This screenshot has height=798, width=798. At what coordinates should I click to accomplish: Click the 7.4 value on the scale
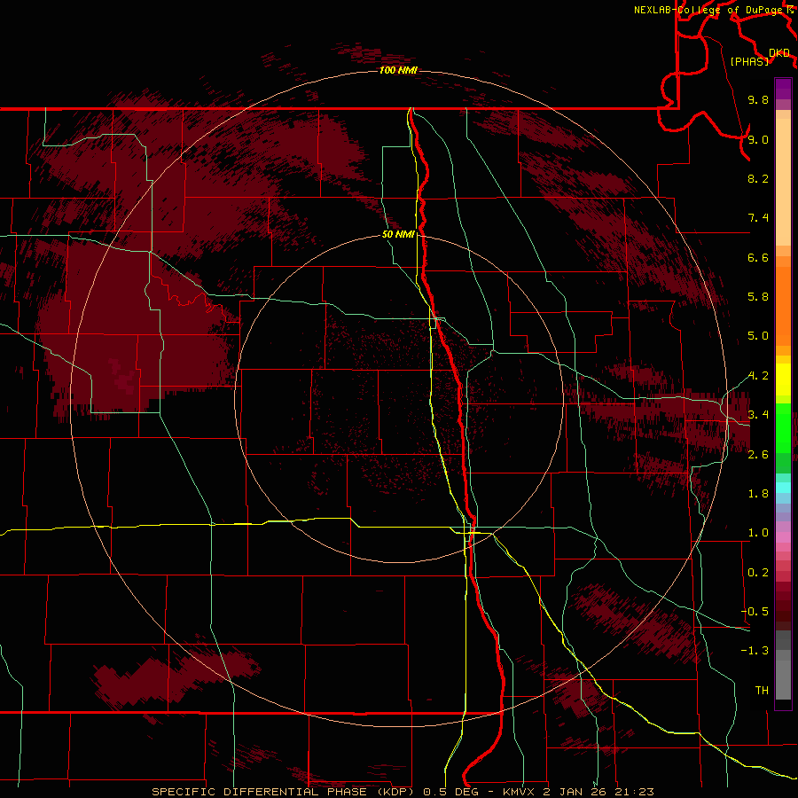[x=758, y=218]
